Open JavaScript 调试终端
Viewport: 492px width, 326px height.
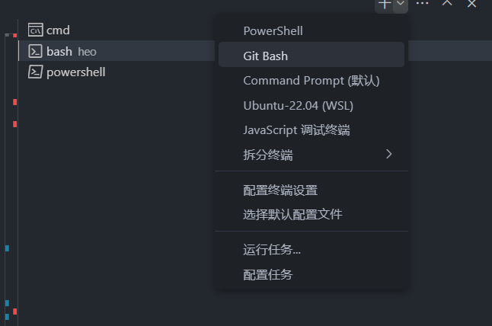point(296,129)
